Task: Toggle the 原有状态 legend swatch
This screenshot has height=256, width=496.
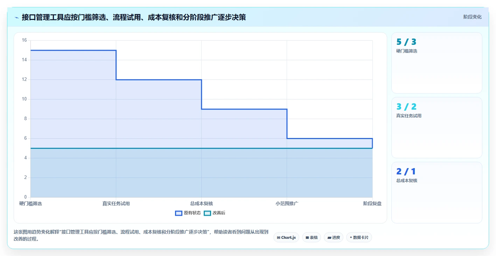Action: (179, 213)
